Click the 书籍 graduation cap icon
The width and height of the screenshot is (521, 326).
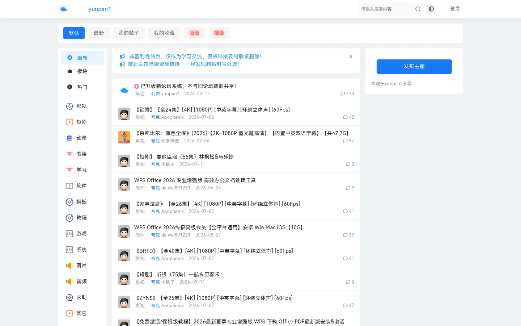pos(69,154)
